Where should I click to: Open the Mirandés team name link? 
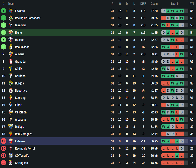click(x=21, y=25)
